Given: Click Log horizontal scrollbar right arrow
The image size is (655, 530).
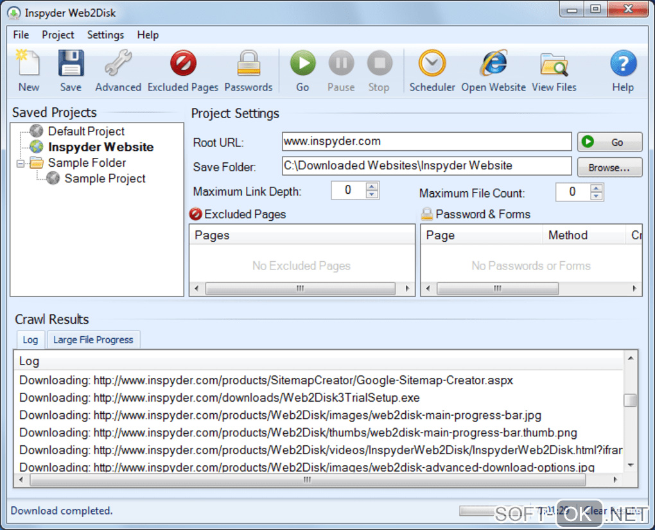Looking at the screenshot, I should 615,480.
